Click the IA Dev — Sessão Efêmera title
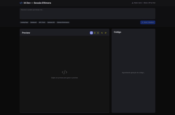Screen dimensions: 175x115 (37, 3)
